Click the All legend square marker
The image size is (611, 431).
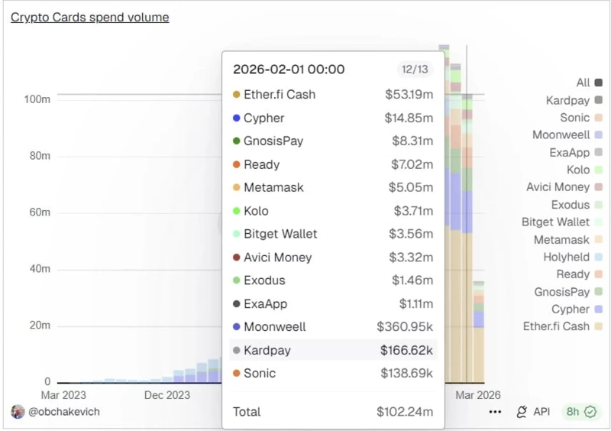[x=598, y=83]
